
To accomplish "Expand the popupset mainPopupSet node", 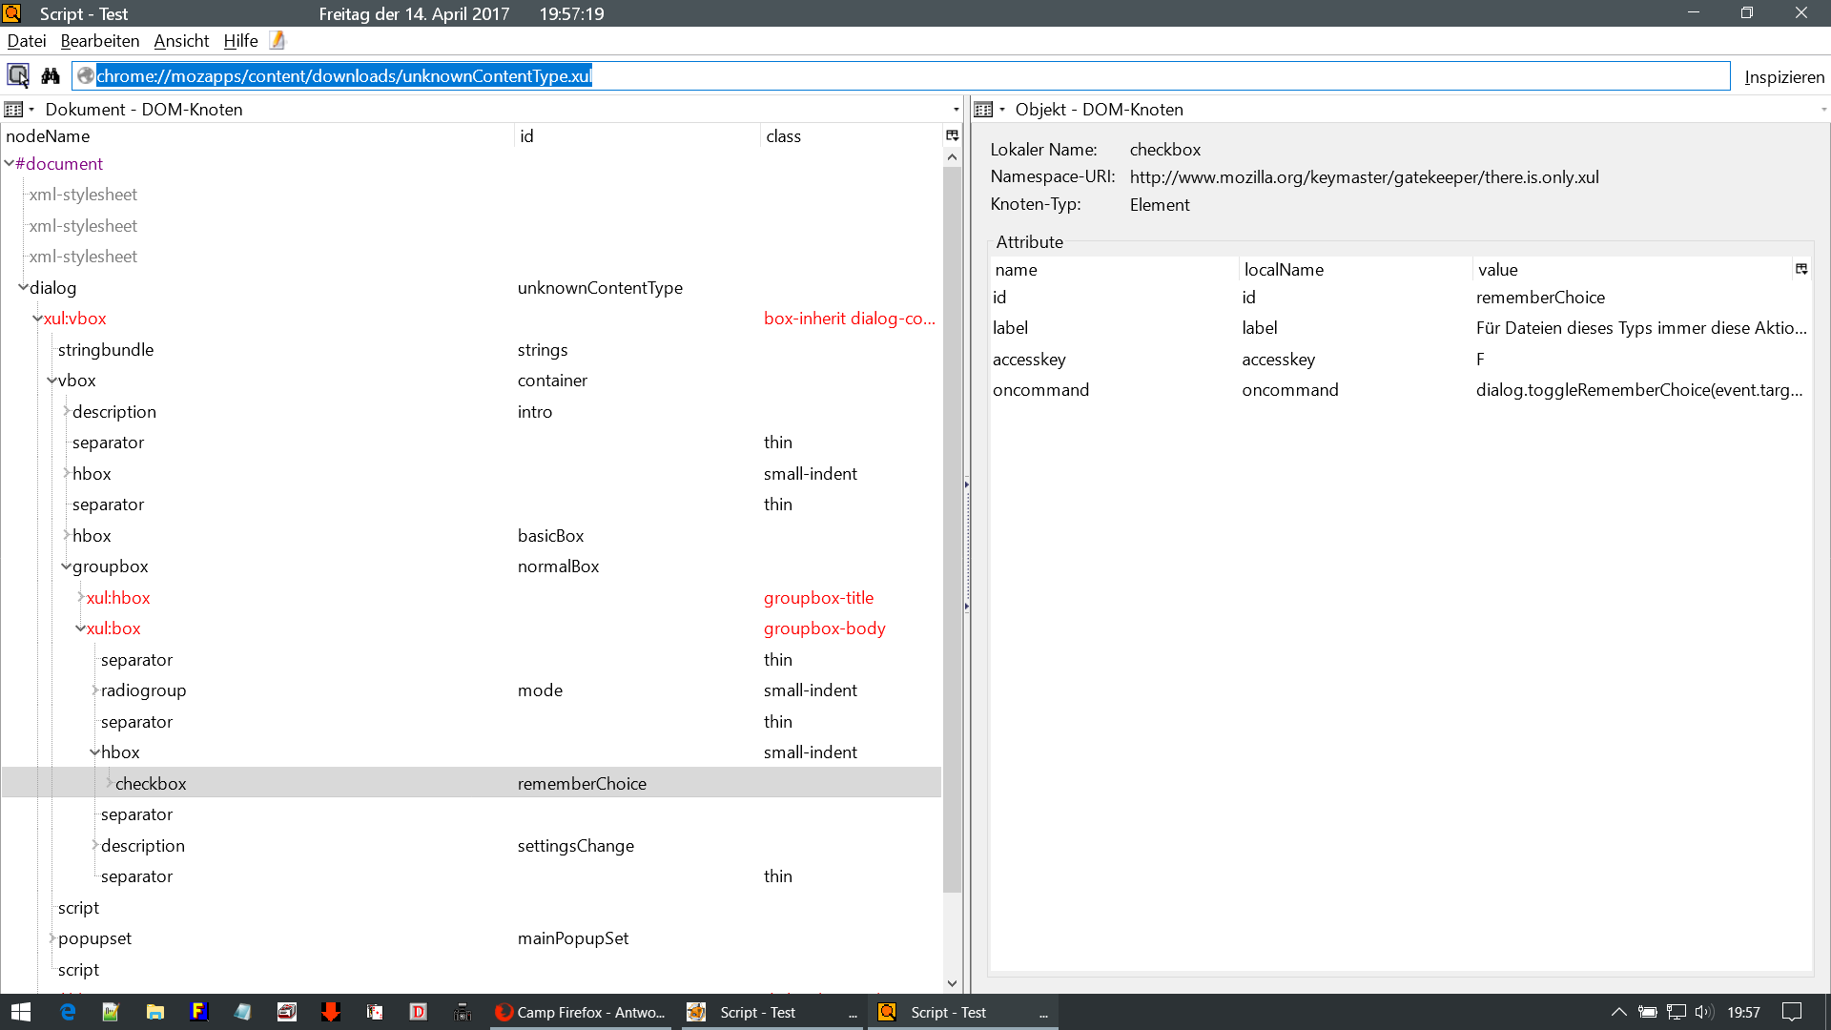I will (51, 938).
